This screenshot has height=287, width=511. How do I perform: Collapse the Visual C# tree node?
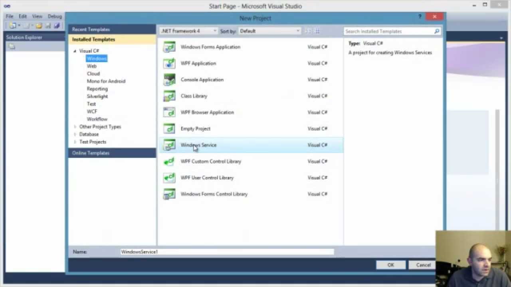[75, 51]
